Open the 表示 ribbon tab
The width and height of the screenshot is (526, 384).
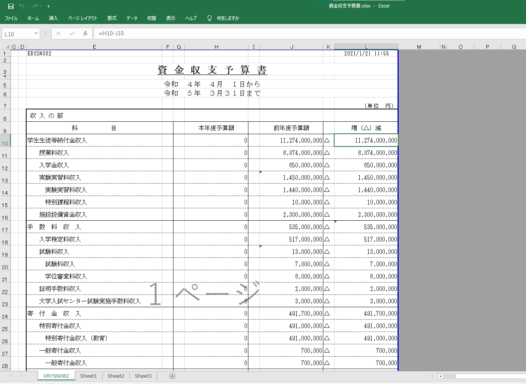click(171, 18)
